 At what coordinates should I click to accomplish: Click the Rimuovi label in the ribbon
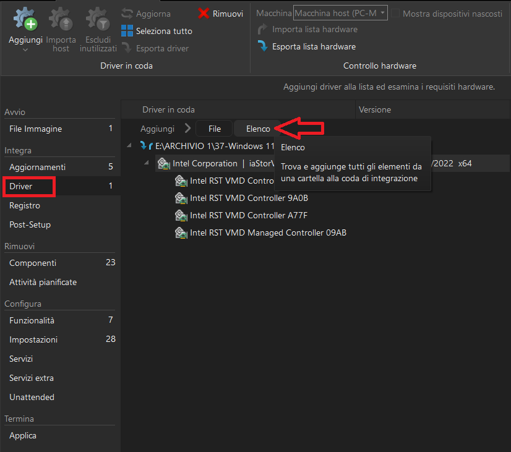pos(228,14)
